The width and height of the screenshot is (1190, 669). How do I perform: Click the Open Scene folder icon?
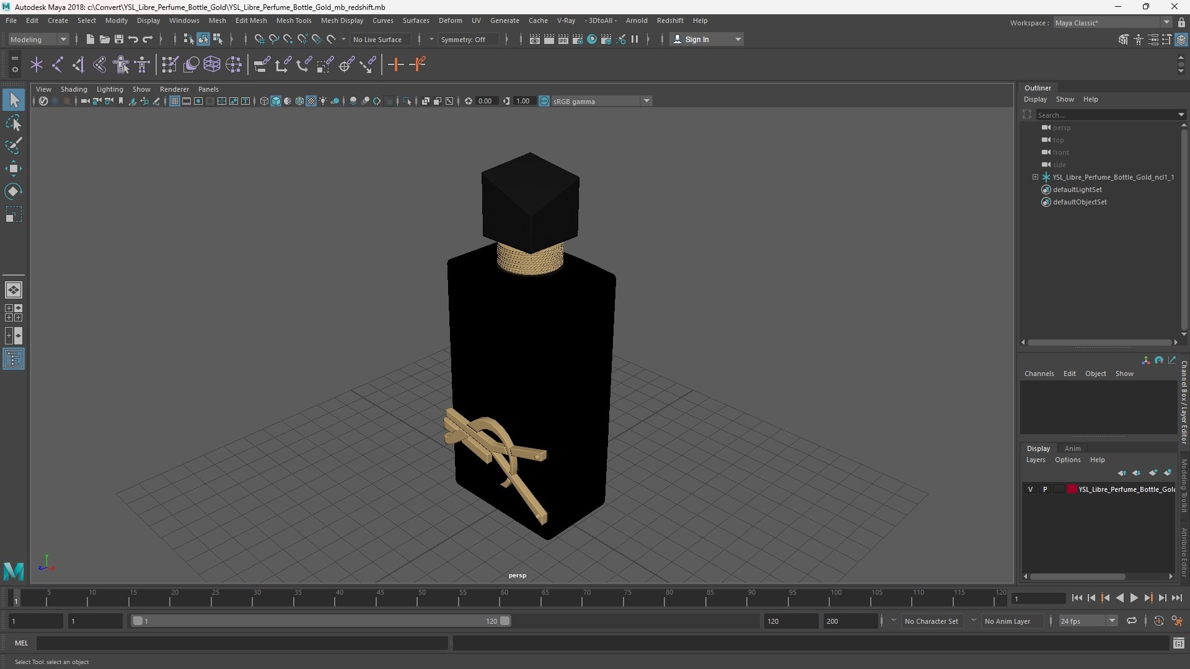pyautogui.click(x=104, y=39)
